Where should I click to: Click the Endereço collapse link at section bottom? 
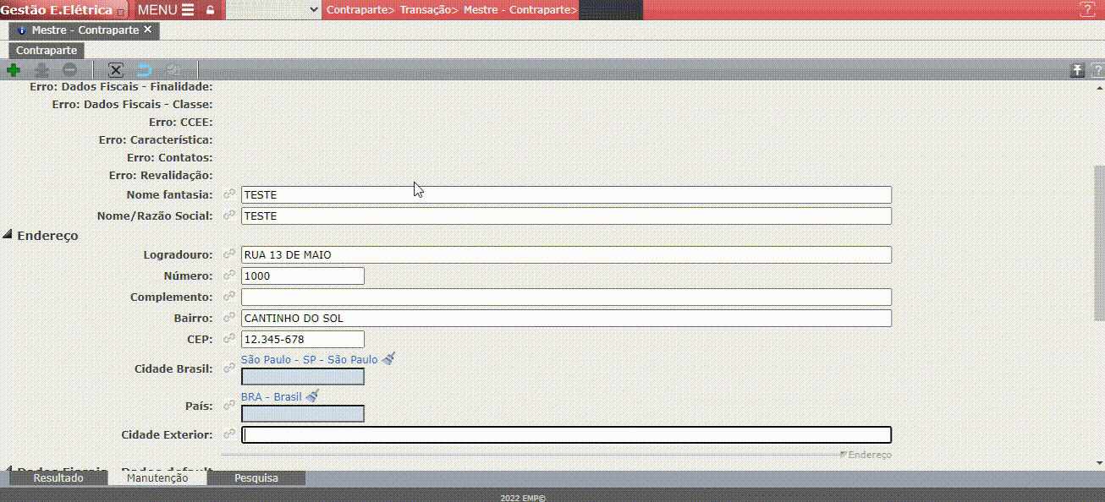(866, 455)
